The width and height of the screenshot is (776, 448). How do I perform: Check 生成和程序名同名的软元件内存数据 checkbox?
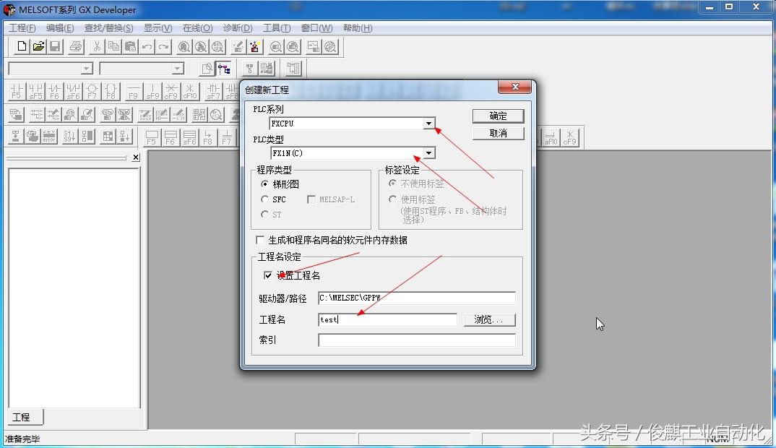pos(331,240)
